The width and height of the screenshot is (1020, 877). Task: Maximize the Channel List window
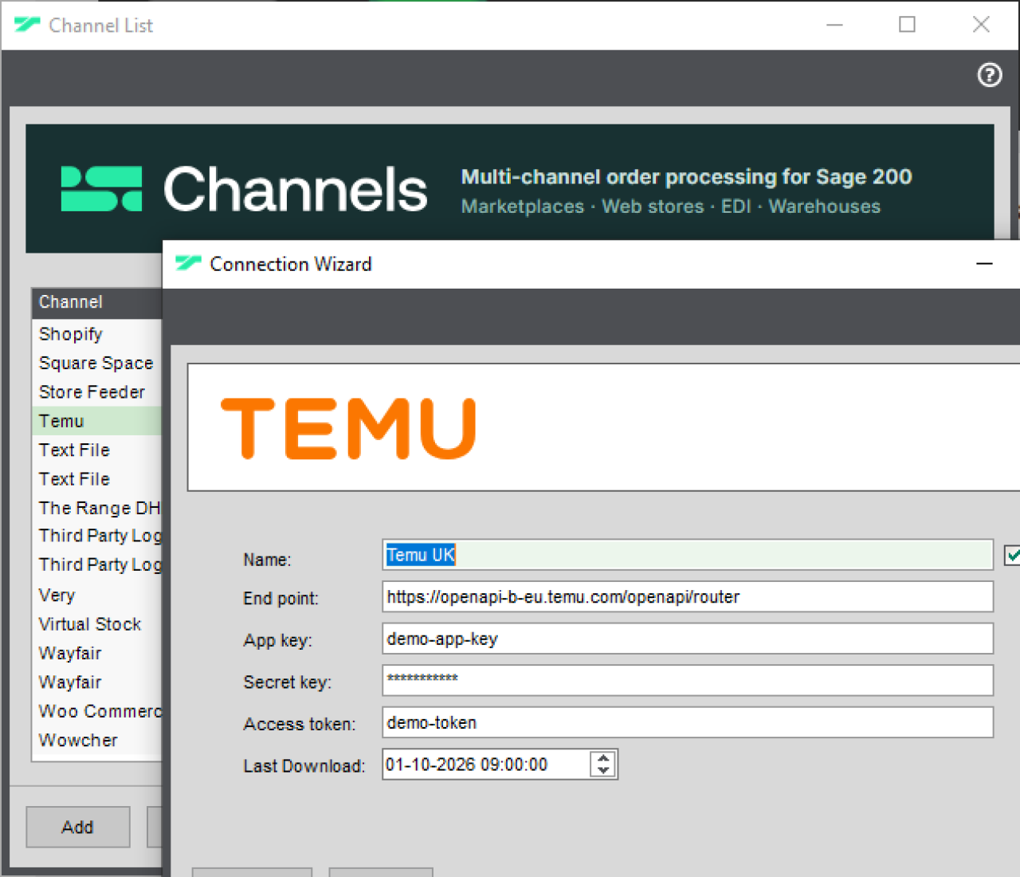pos(907,25)
